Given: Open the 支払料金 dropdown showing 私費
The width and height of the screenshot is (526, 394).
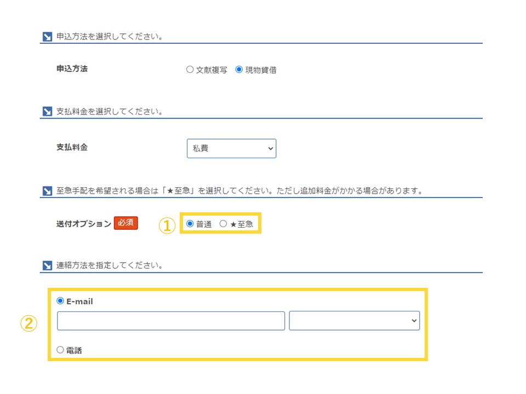Looking at the screenshot, I should (231, 148).
